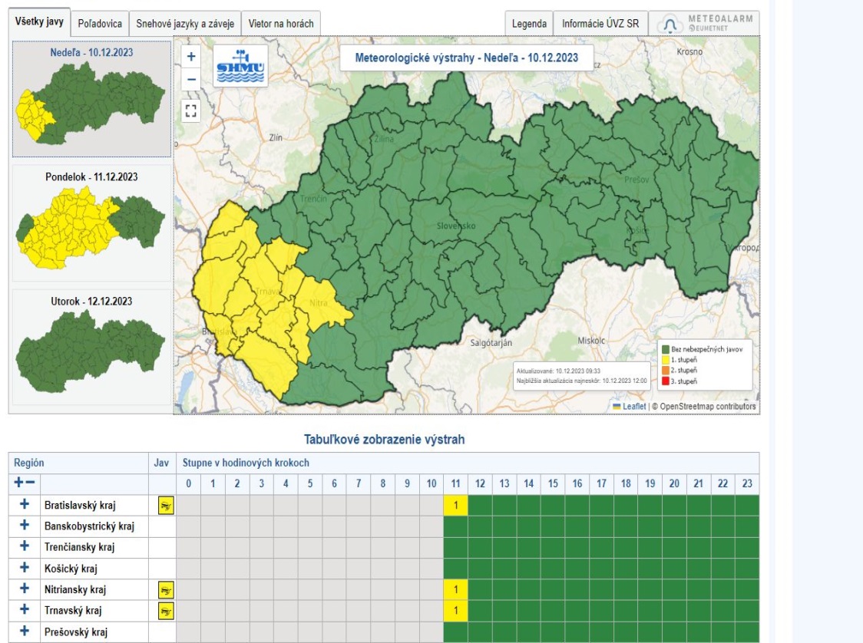Expand the Prešovský kraj row
Viewport: 863px width, 643px height.
24,632
